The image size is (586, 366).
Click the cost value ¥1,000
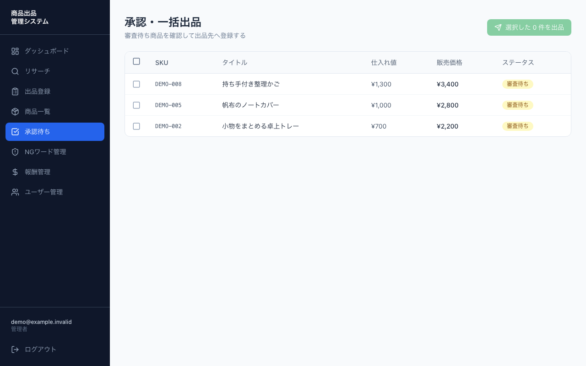click(x=381, y=105)
